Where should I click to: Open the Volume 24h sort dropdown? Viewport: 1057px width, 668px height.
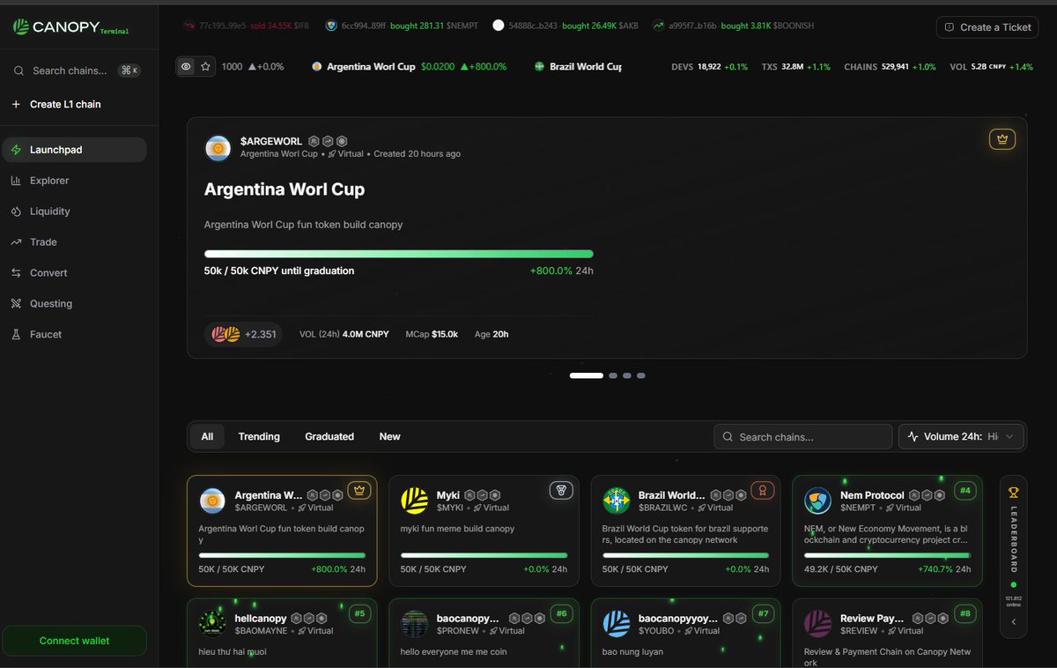click(962, 436)
